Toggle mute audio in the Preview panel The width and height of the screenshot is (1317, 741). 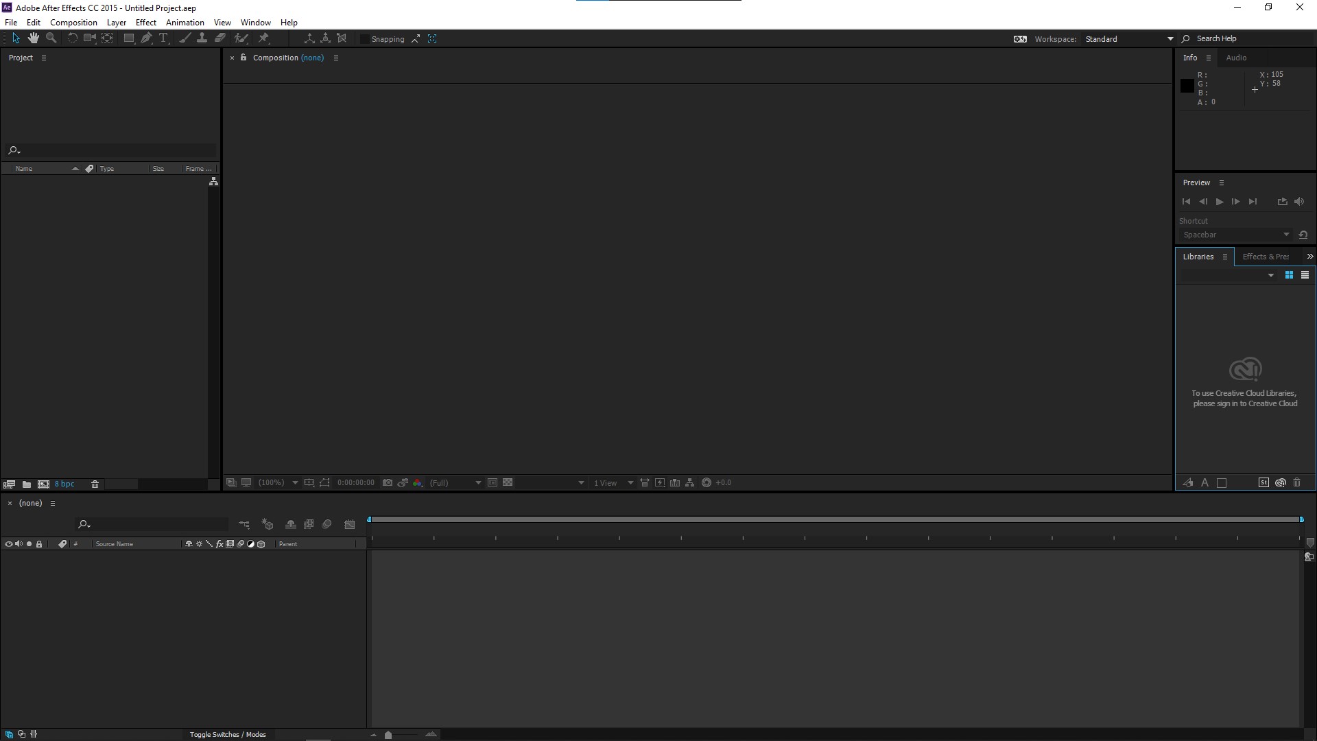(x=1299, y=202)
